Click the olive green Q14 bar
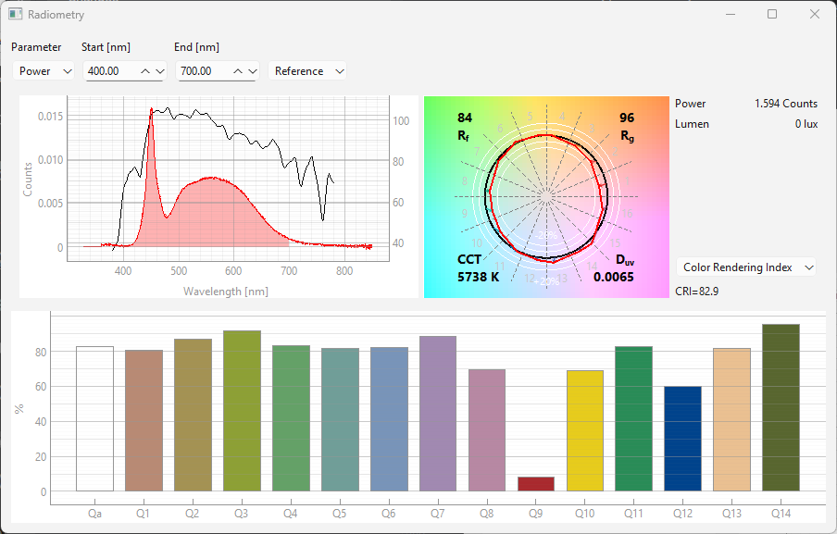The width and height of the screenshot is (837, 534). click(781, 407)
